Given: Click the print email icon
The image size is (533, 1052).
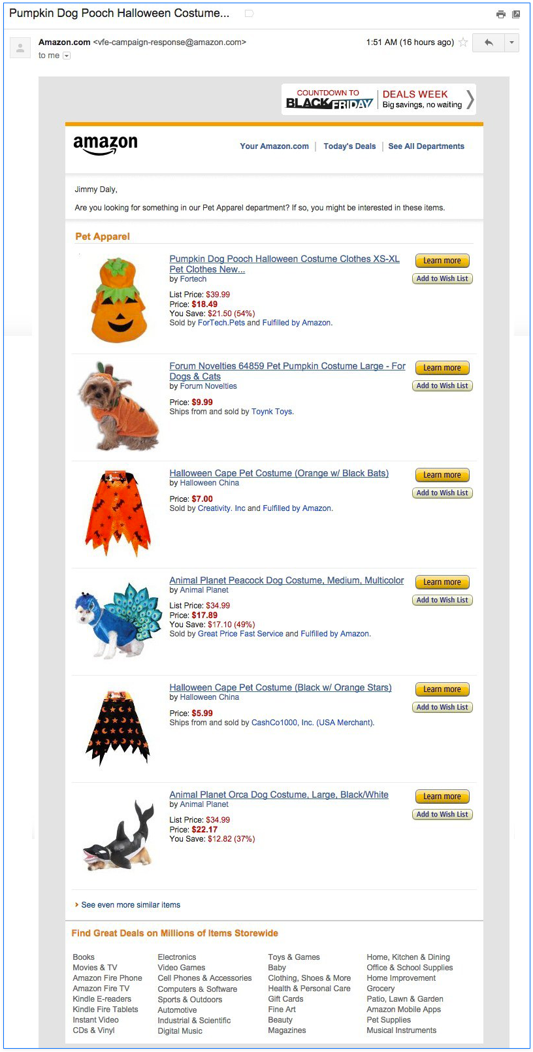Looking at the screenshot, I should pos(500,14).
